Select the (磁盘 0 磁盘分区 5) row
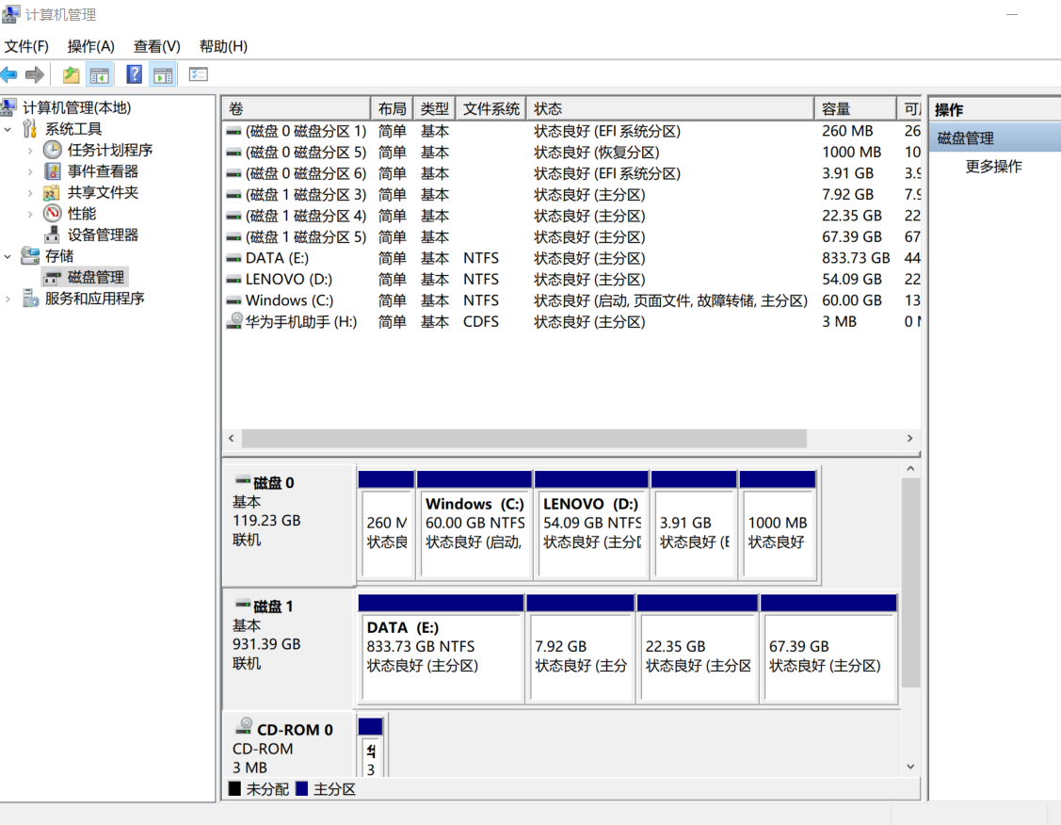 coord(571,153)
